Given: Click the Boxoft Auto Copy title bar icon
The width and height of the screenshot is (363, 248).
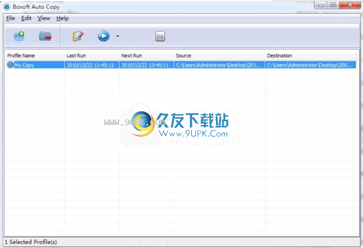Looking at the screenshot, I should coord(7,7).
